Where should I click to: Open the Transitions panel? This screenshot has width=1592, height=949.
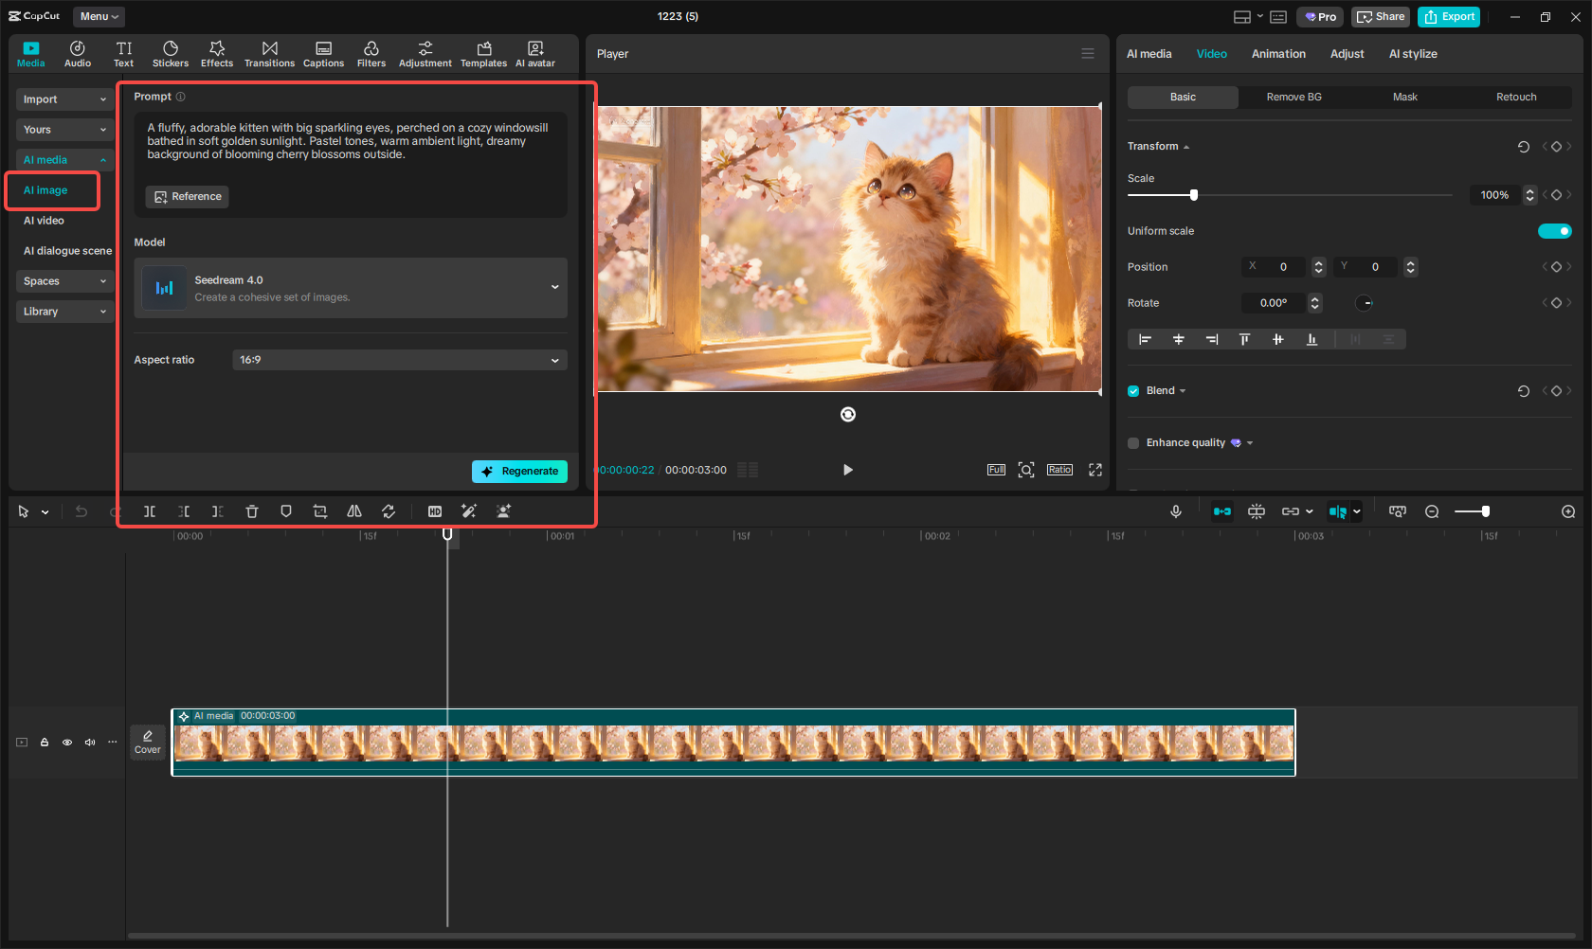click(x=269, y=54)
